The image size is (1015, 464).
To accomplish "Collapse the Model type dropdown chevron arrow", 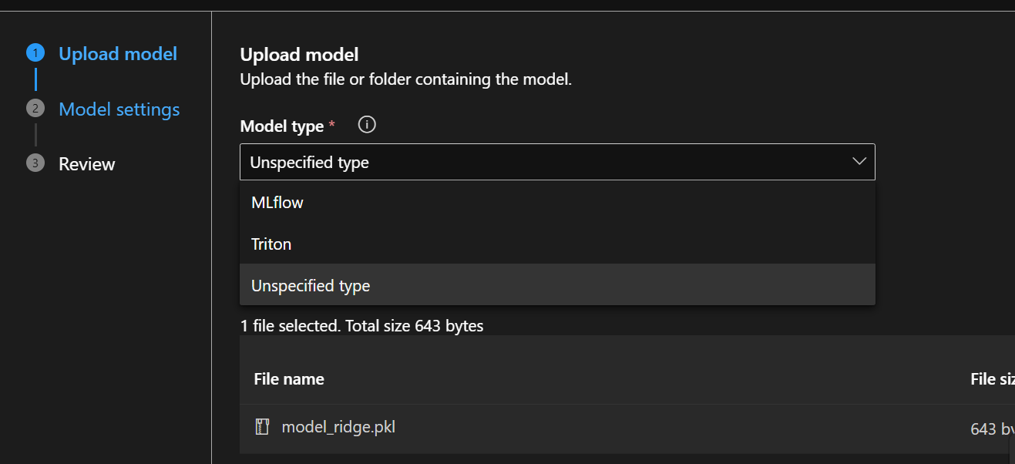I will pyautogui.click(x=859, y=162).
